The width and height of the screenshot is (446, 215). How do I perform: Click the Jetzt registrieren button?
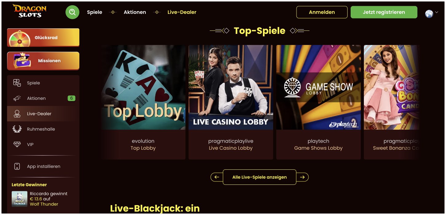click(384, 12)
